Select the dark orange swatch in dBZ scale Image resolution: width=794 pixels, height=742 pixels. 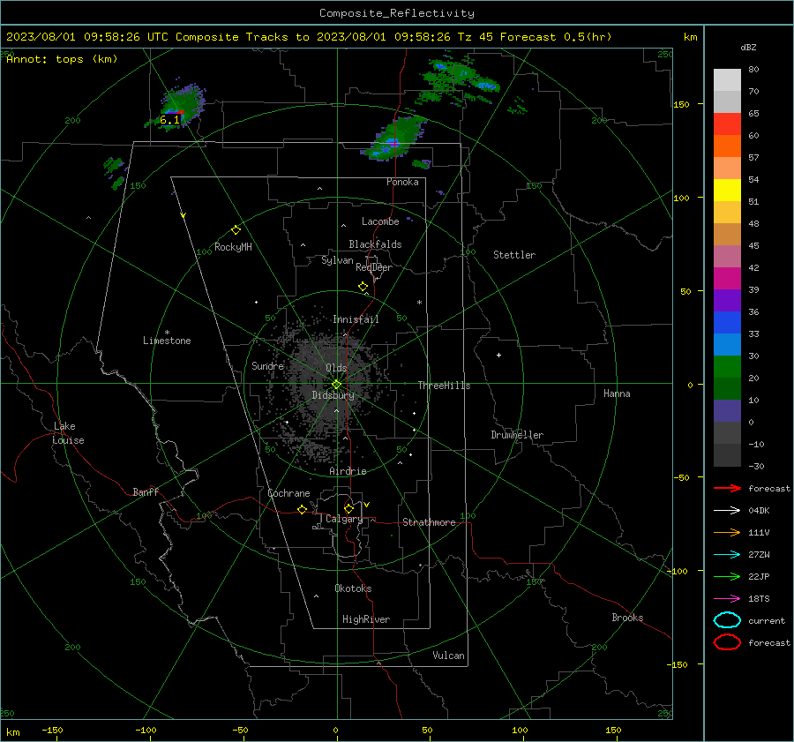[x=727, y=146]
